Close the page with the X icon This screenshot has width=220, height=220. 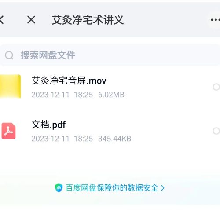point(31,20)
